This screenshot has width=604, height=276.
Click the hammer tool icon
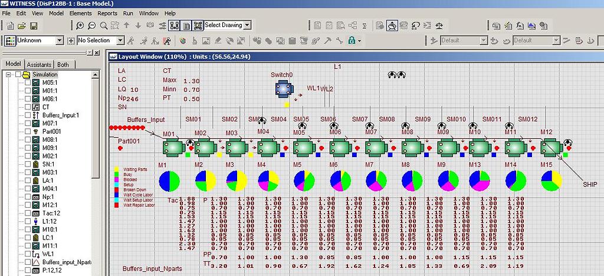click(327, 41)
